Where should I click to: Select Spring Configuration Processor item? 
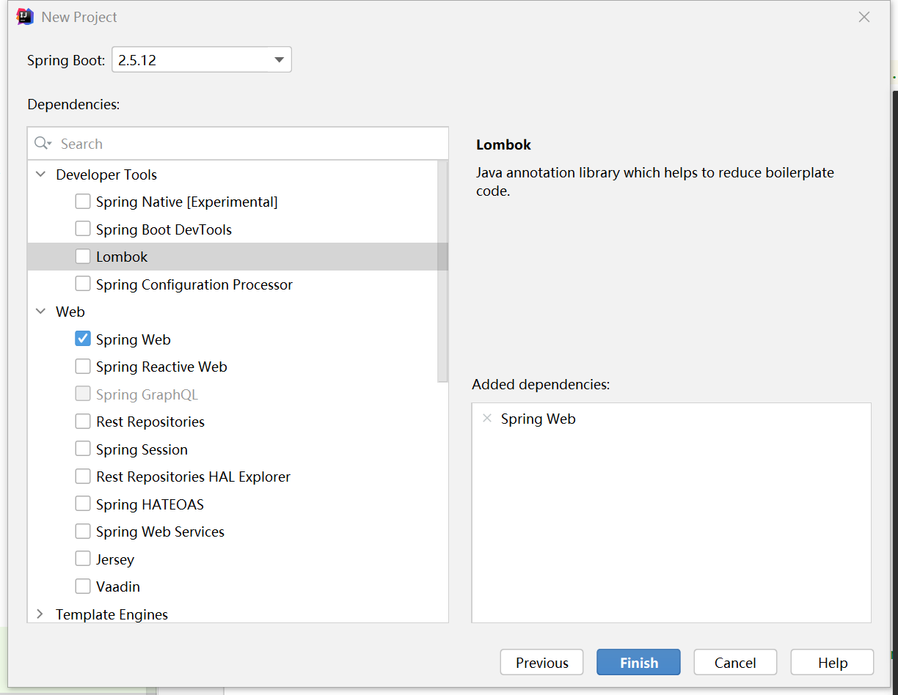pyautogui.click(x=194, y=284)
